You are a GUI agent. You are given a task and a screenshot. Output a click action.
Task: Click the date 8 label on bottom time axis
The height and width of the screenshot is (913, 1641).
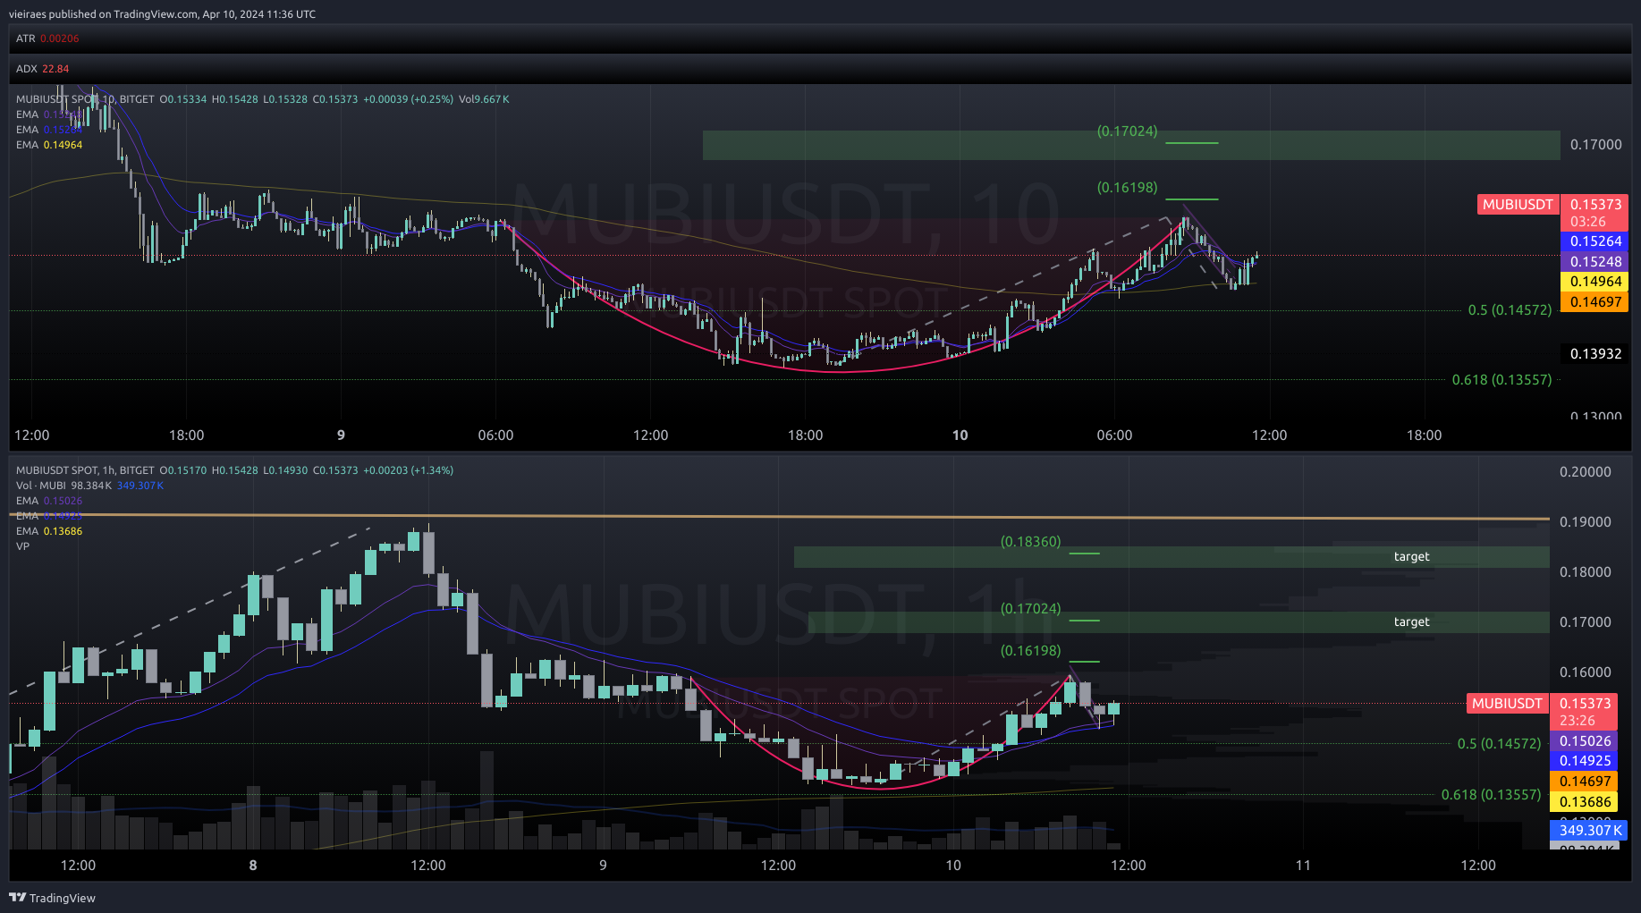pos(253,866)
